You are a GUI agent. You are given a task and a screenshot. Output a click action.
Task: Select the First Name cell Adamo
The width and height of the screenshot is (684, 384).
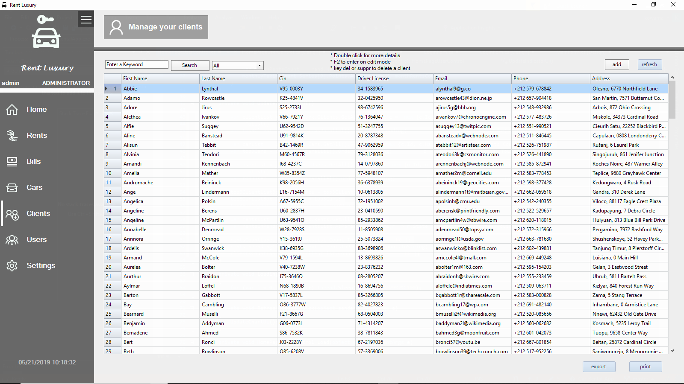pyautogui.click(x=160, y=98)
